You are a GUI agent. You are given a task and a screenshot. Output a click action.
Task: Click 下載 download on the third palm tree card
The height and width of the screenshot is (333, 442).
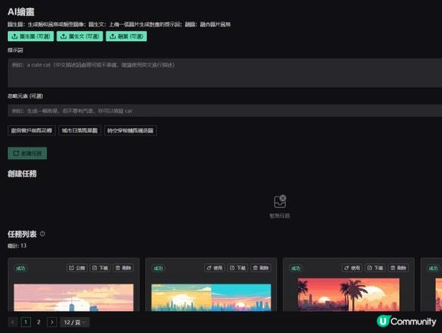375,268
